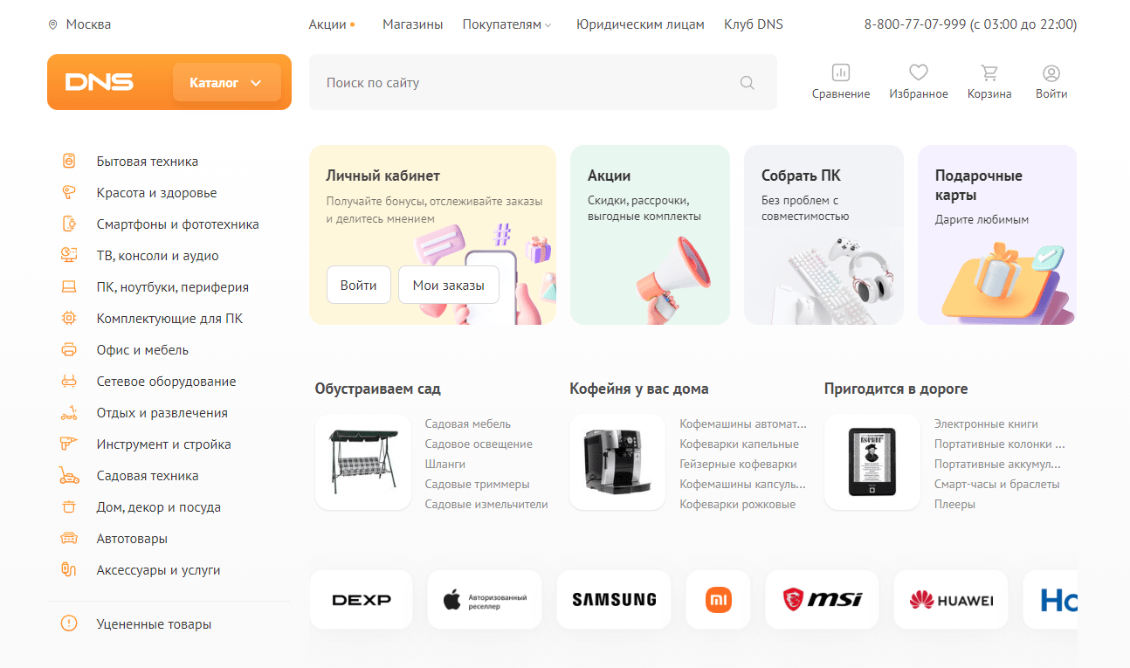Click the Xiaomi brand logo

point(719,600)
